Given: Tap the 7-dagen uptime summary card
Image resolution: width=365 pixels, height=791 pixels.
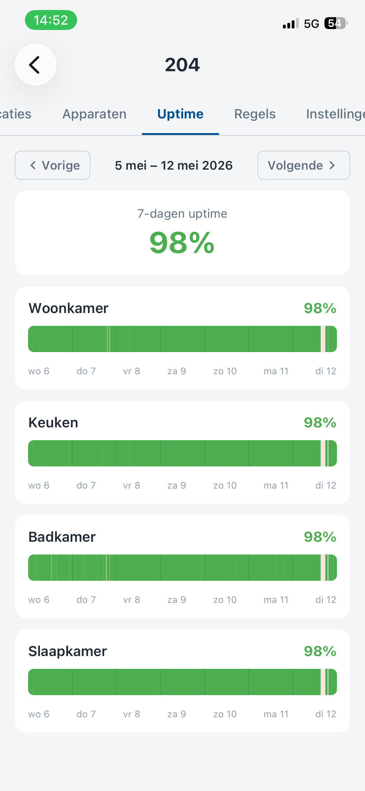Looking at the screenshot, I should (x=182, y=233).
